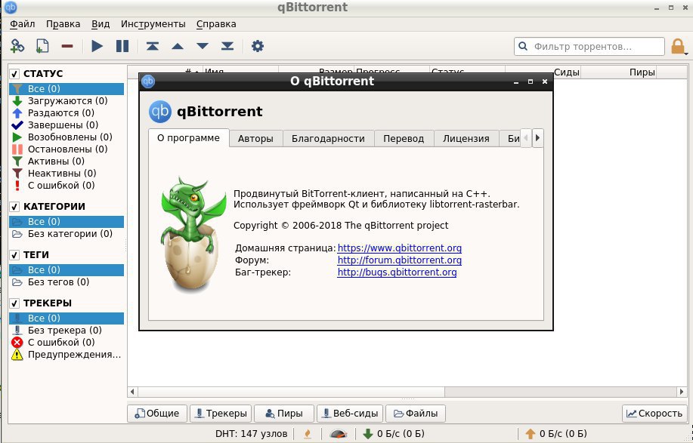
Task: Open the Справка menu
Action: click(x=216, y=24)
